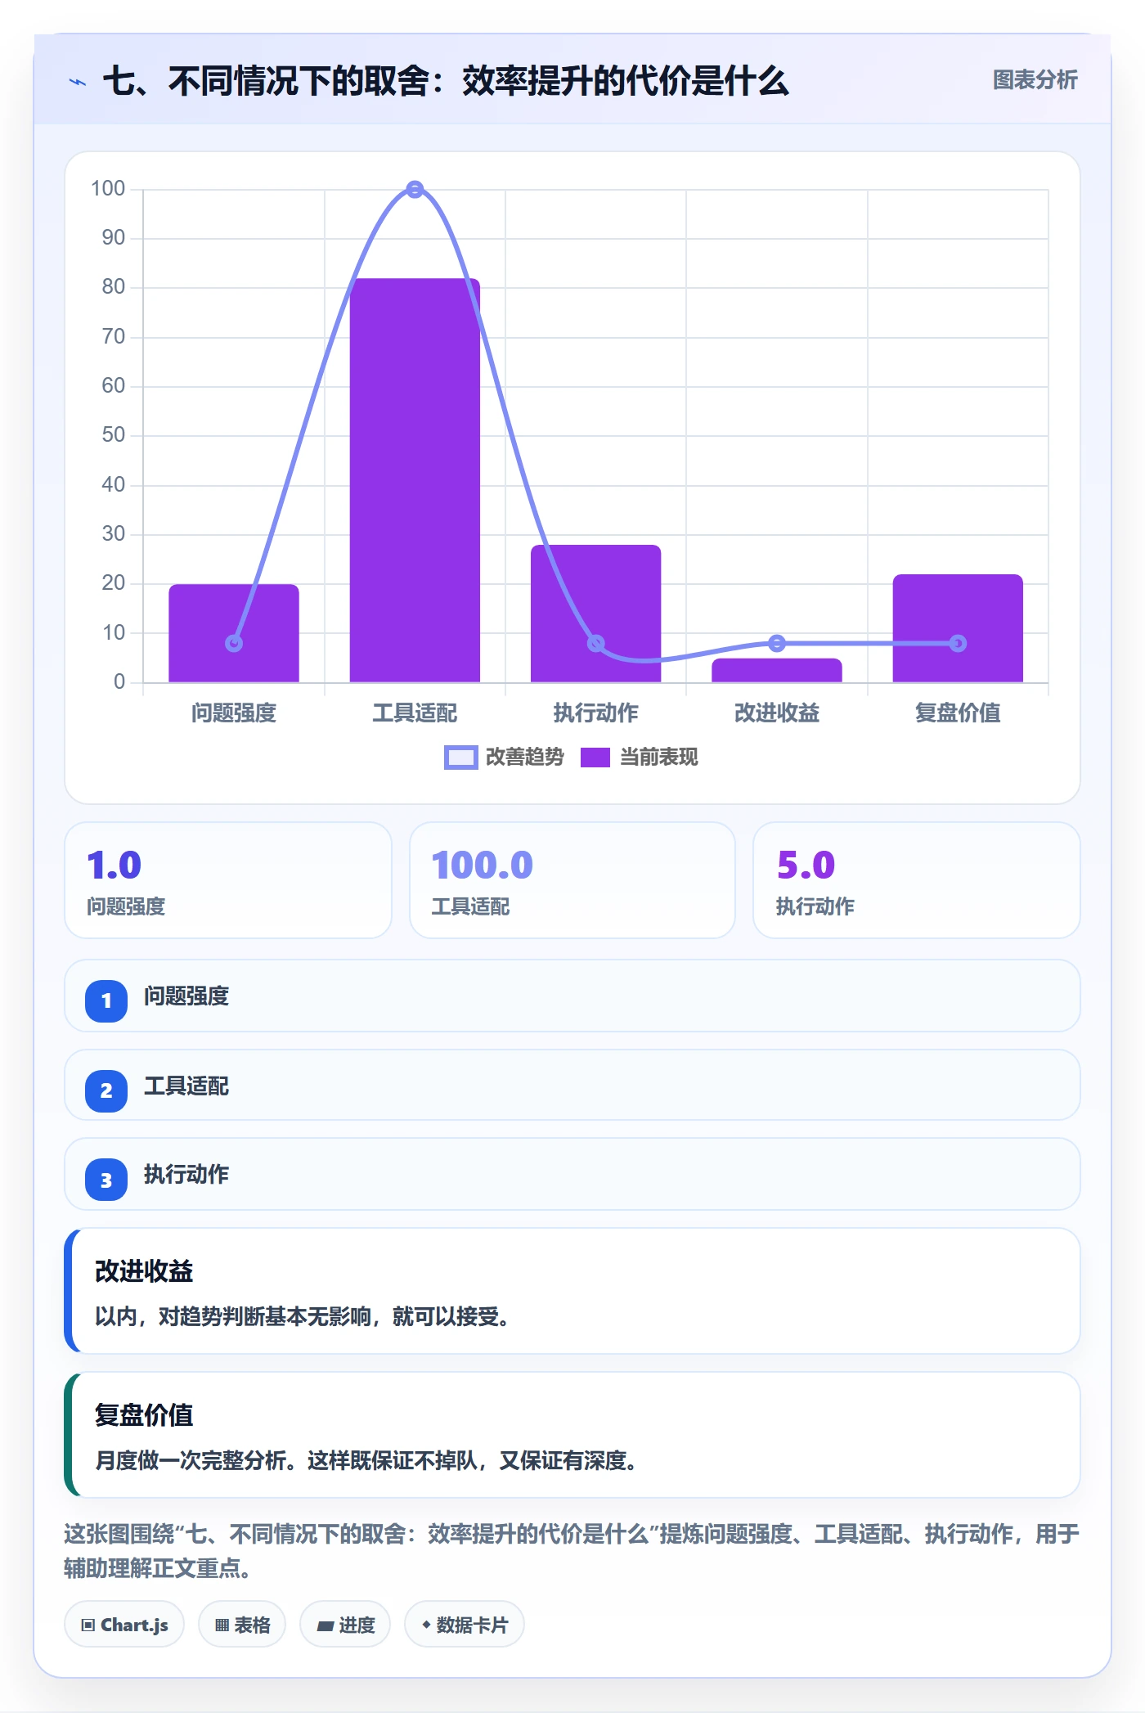Screen dimensions: 1145x1713
Task: Toggle the 当前表现 legend swatch
Action: (595, 758)
